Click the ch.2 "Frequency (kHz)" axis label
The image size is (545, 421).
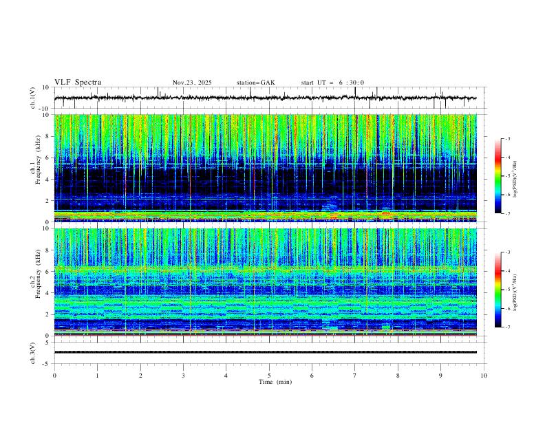click(38, 274)
